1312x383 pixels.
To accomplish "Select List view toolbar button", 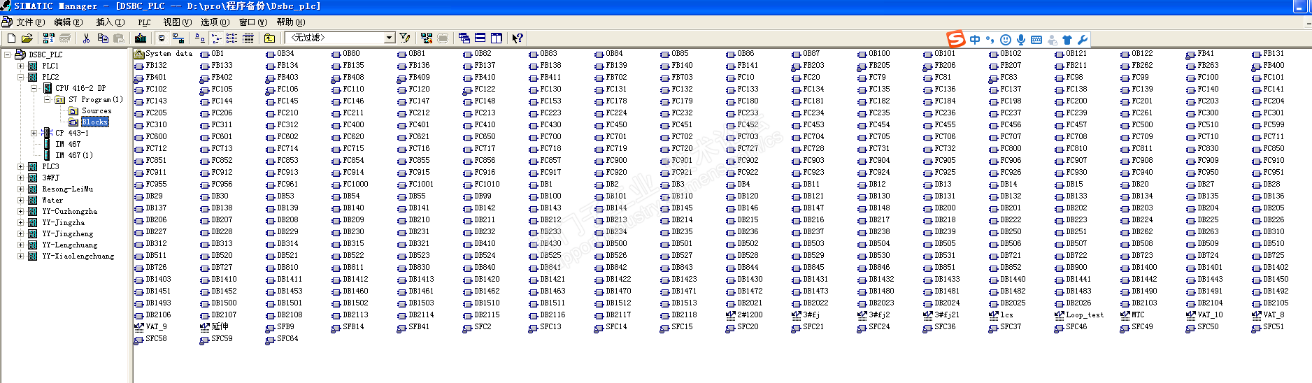I will click(x=231, y=38).
